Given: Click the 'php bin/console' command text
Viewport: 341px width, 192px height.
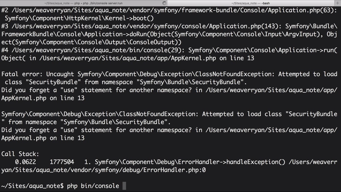Looking at the screenshot, I should pos(93,186).
